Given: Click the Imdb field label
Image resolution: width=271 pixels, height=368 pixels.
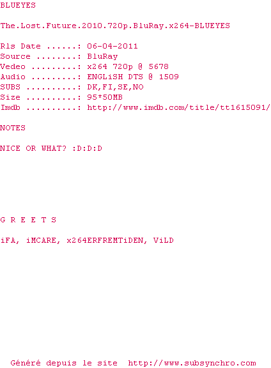Looking at the screenshot, I should 10,107.
